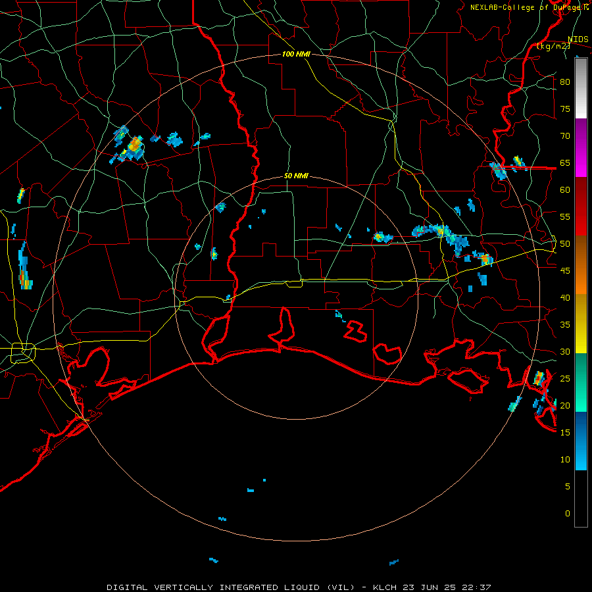This screenshot has width=592, height=592.
Task: Click the red segment of the color bar
Action: (581, 207)
